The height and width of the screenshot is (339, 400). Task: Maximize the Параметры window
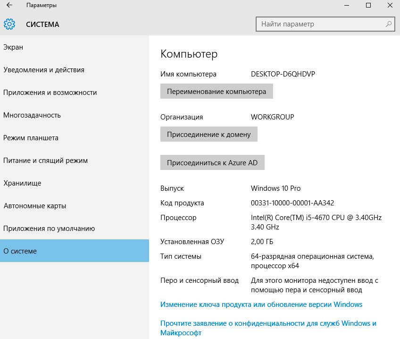[368, 6]
